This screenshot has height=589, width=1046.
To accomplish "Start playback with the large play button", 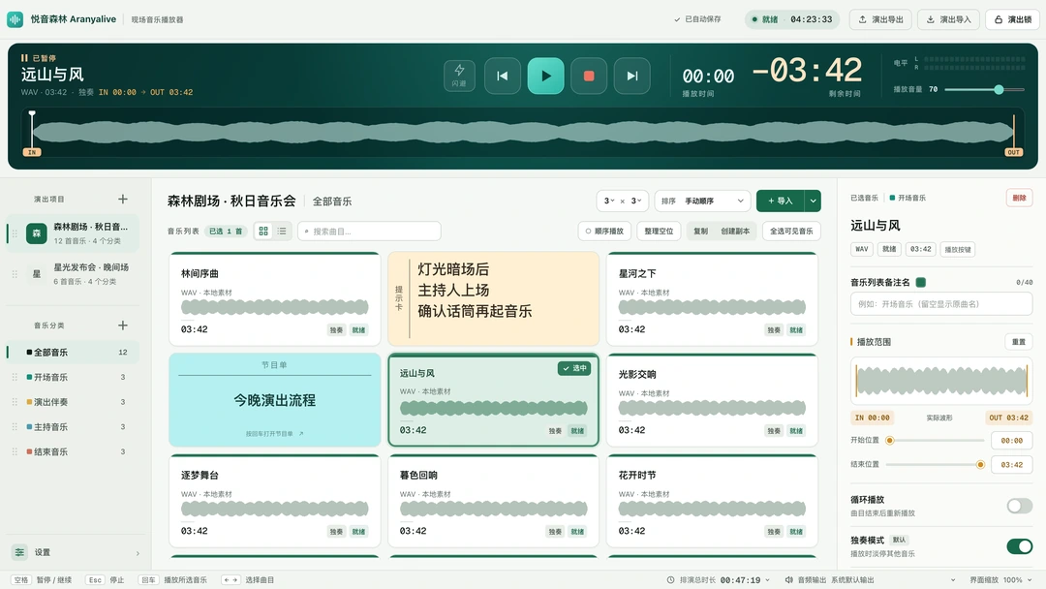I will tap(545, 76).
